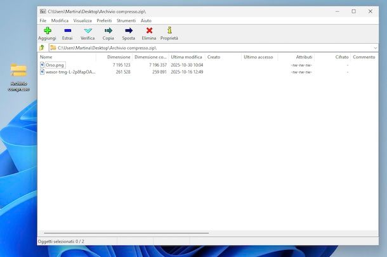Select Archivio compresso desktop folder icon

[18, 70]
